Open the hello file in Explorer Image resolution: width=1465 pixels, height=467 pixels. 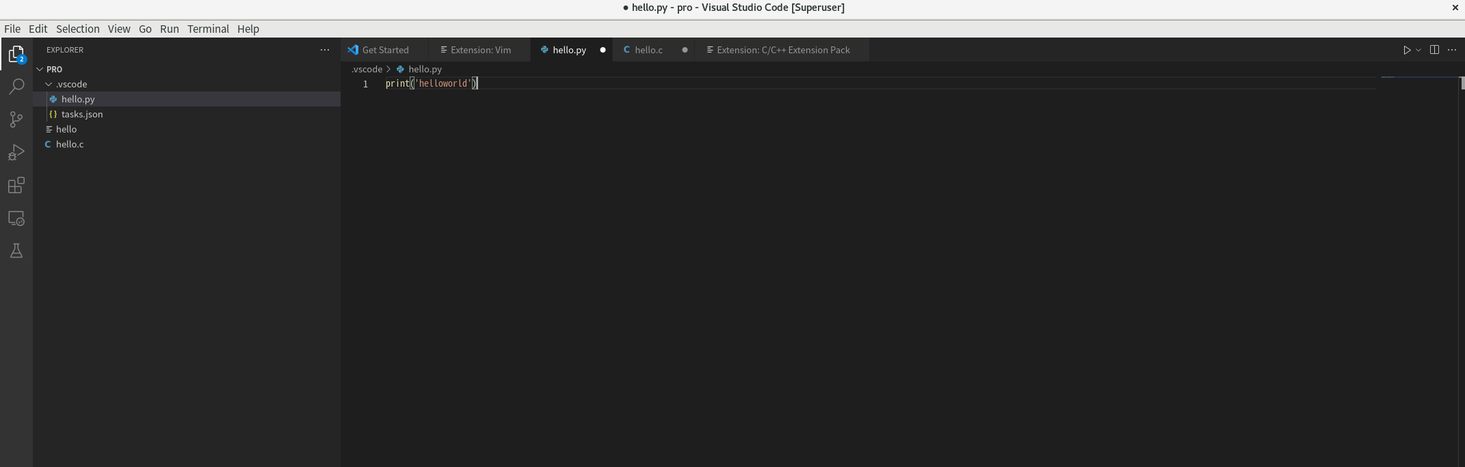pos(187,129)
